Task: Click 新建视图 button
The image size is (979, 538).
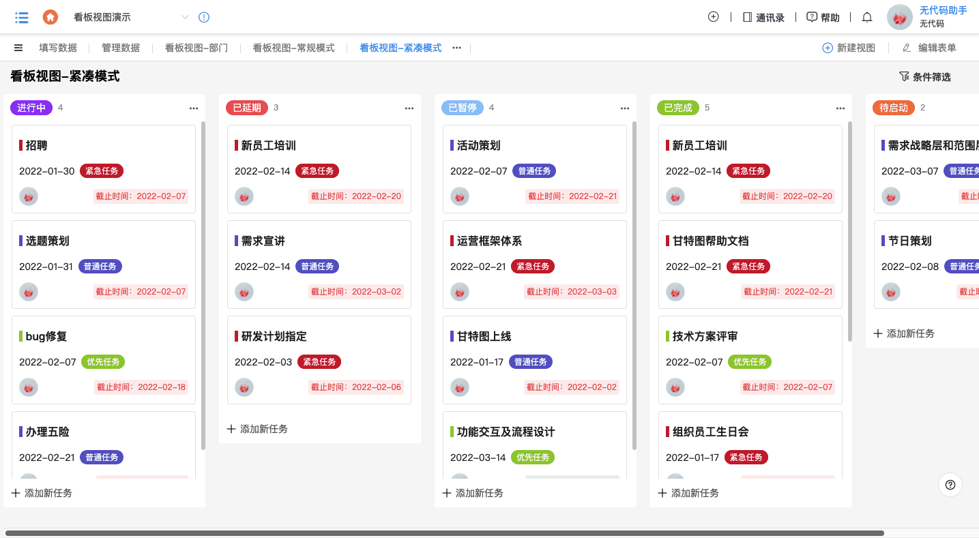Action: click(x=849, y=48)
